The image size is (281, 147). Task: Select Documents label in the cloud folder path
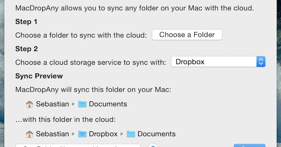pyautogui.click(x=156, y=134)
